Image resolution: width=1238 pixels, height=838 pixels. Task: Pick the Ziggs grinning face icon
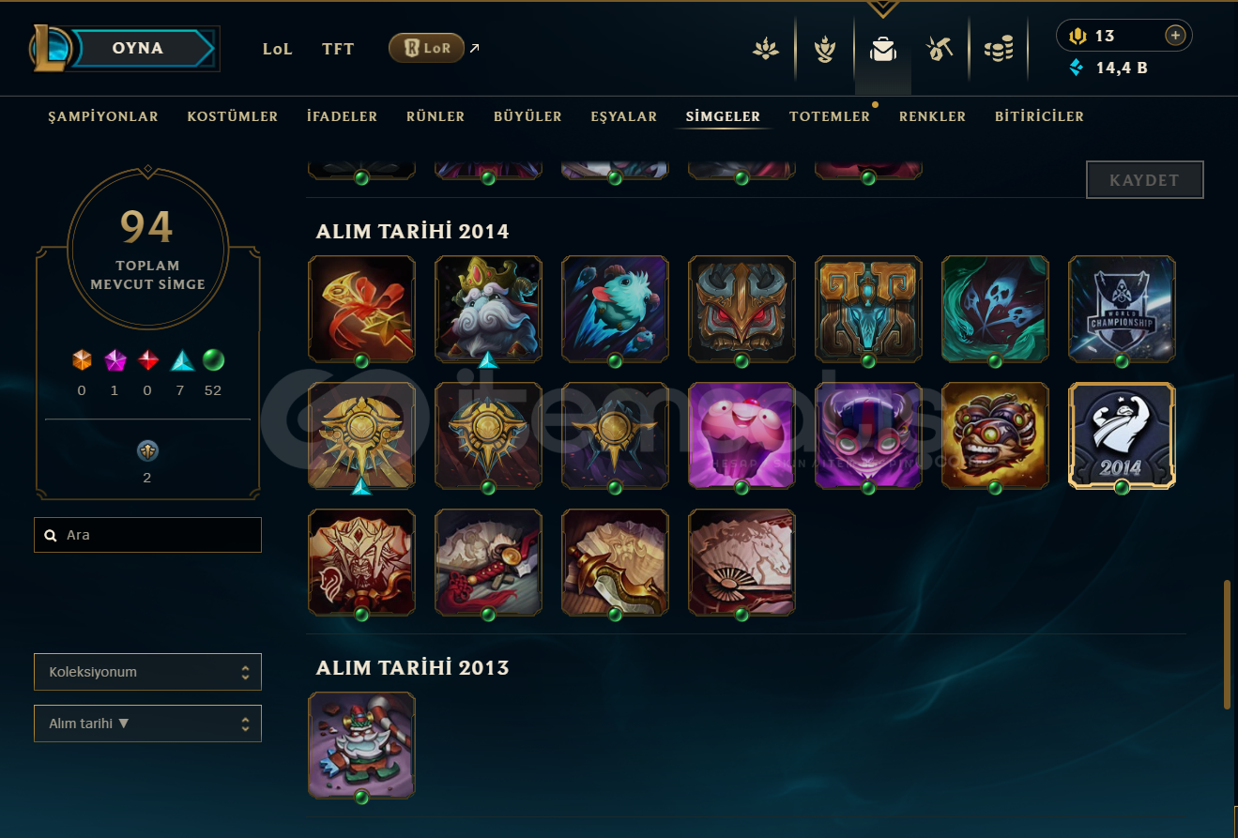[995, 435]
